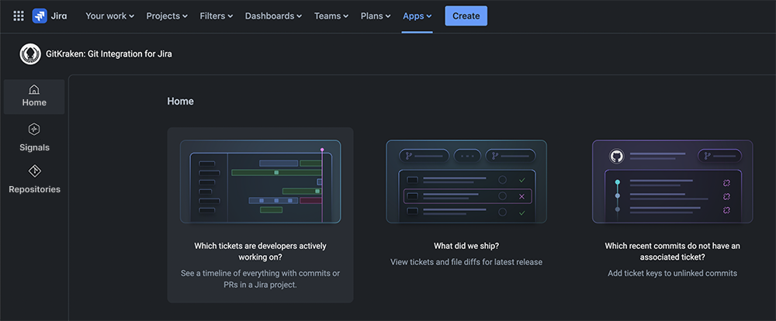
Task: Click 'Add ticket keys to unlinked commits' text
Action: [673, 273]
